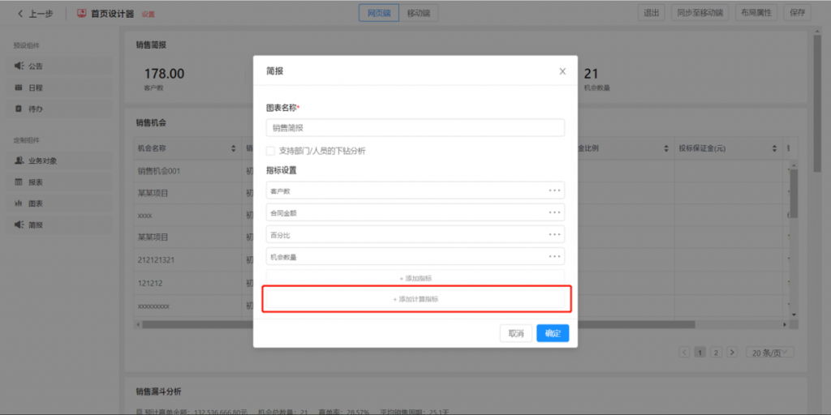Image resolution: width=831 pixels, height=415 pixels.
Task: Open more options for 机会数量 indicator
Action: click(554, 257)
